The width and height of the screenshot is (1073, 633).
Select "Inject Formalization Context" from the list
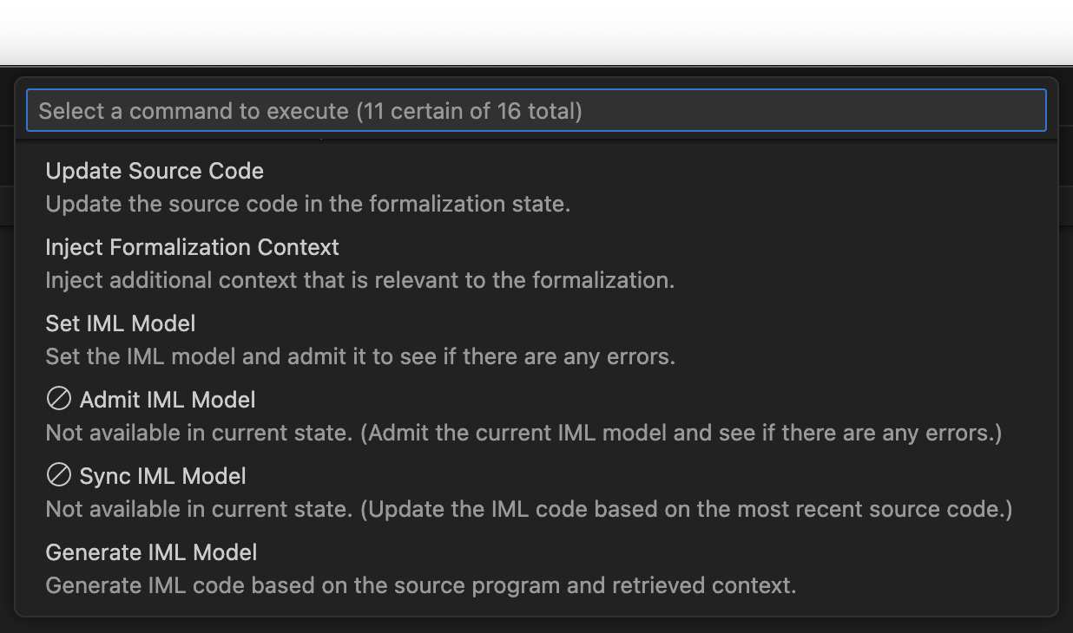192,247
